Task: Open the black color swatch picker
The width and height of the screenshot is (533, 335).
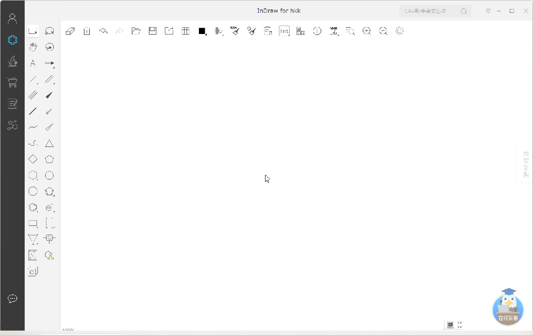Action: click(203, 31)
